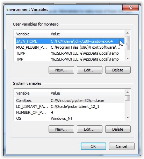Image resolution: width=144 pixels, height=159 pixels.
Task: Click Delete under system variables
Action: [118, 129]
